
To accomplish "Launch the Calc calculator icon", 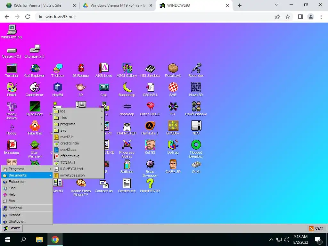I will coord(104,90).
